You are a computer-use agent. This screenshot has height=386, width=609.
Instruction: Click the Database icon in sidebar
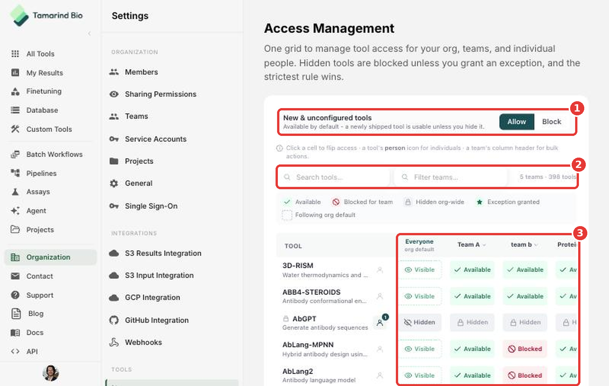pos(15,110)
